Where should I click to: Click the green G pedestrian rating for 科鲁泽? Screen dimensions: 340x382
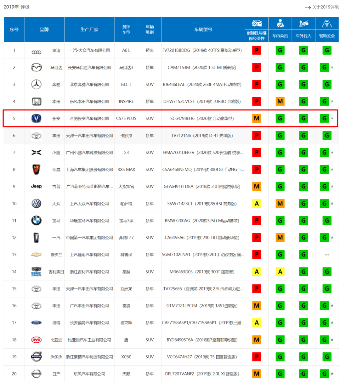coord(303,255)
